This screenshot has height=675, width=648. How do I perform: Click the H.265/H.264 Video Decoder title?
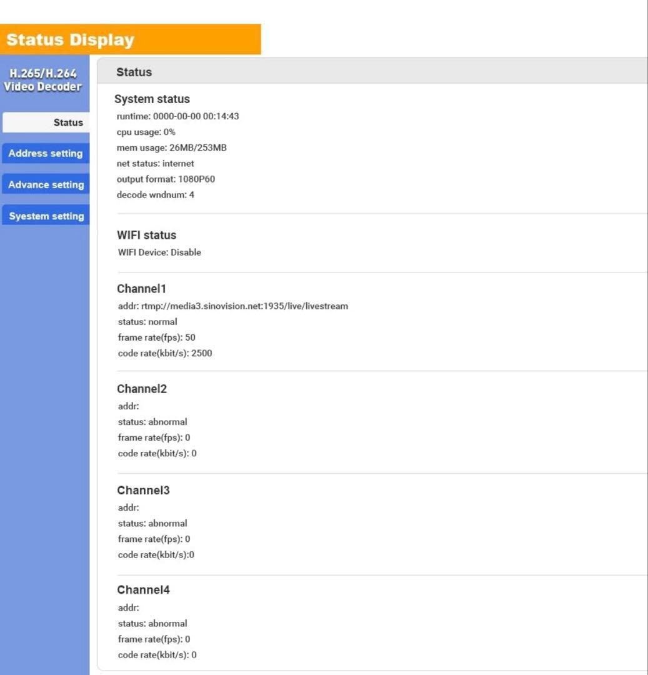42,81
